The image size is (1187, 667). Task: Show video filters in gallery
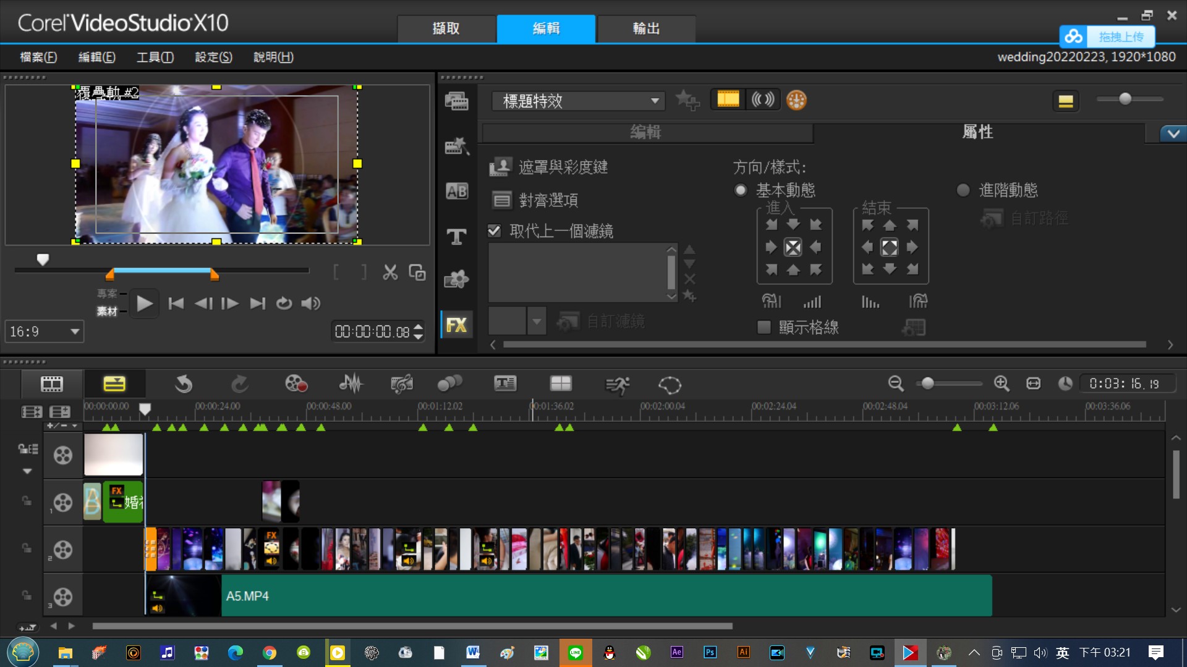[x=728, y=99]
